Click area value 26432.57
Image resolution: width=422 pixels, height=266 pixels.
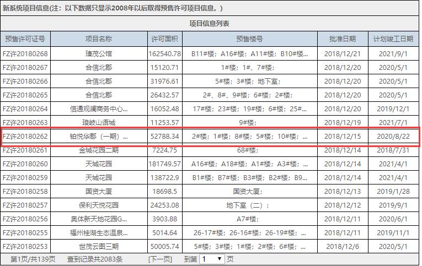tap(165, 95)
